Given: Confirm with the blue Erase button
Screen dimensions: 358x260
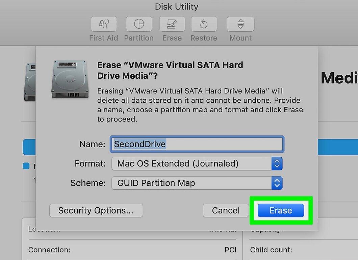Looking at the screenshot, I should click(281, 210).
